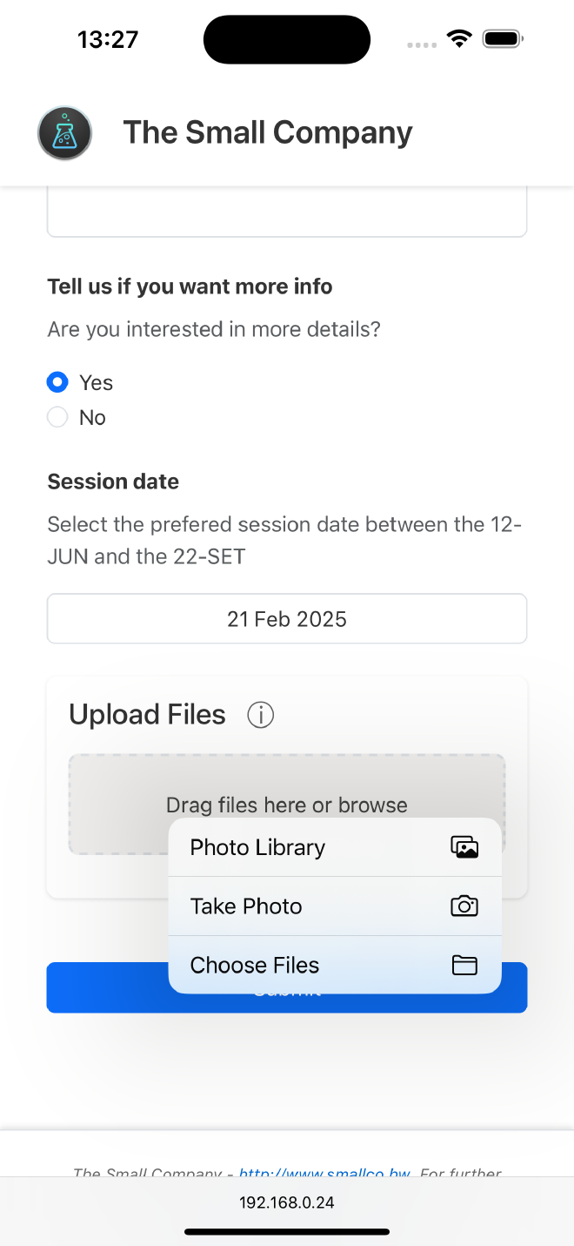
Task: Choose Photo Library from the menu
Action: [257, 846]
